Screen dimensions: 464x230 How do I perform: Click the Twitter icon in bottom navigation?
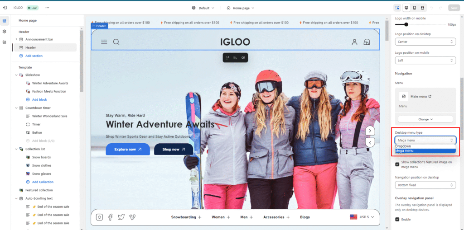[121, 217]
